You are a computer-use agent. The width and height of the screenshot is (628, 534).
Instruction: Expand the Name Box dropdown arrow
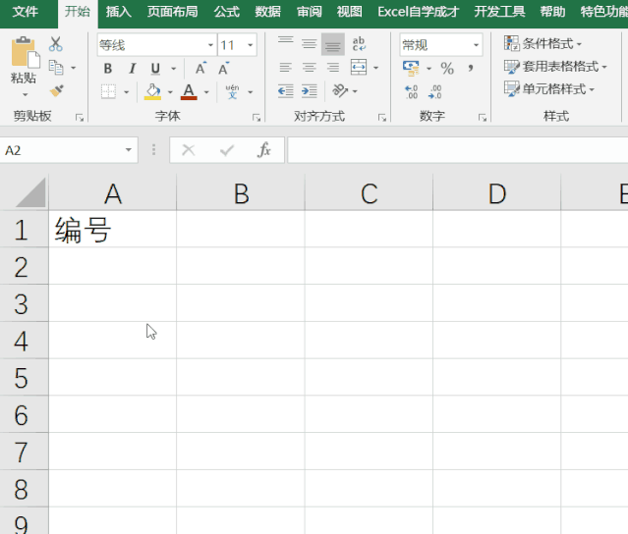[x=128, y=150]
